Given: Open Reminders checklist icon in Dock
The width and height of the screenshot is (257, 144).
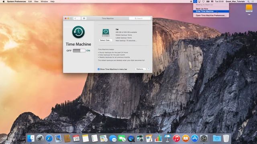Looking at the screenshot, I should point(95,138).
